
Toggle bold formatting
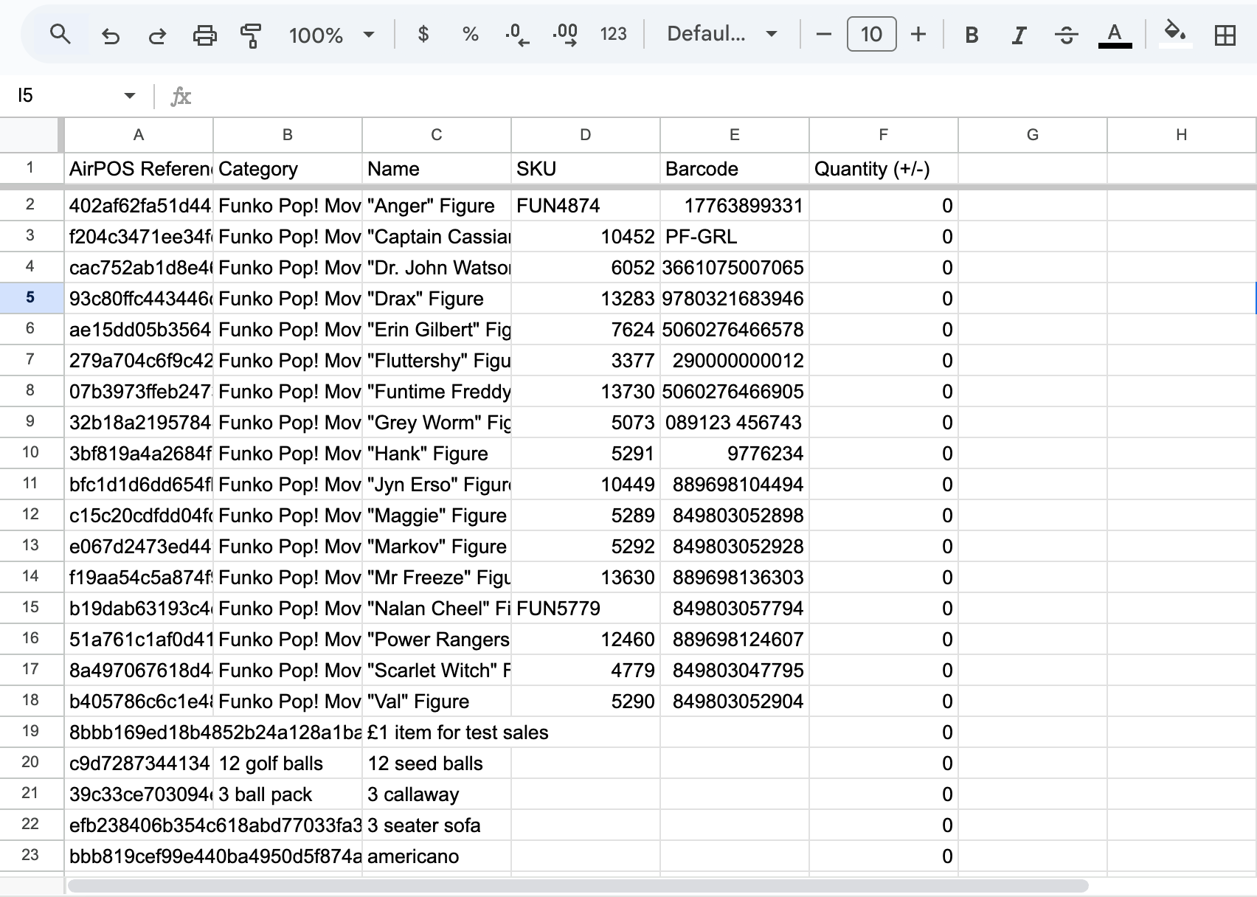tap(972, 35)
